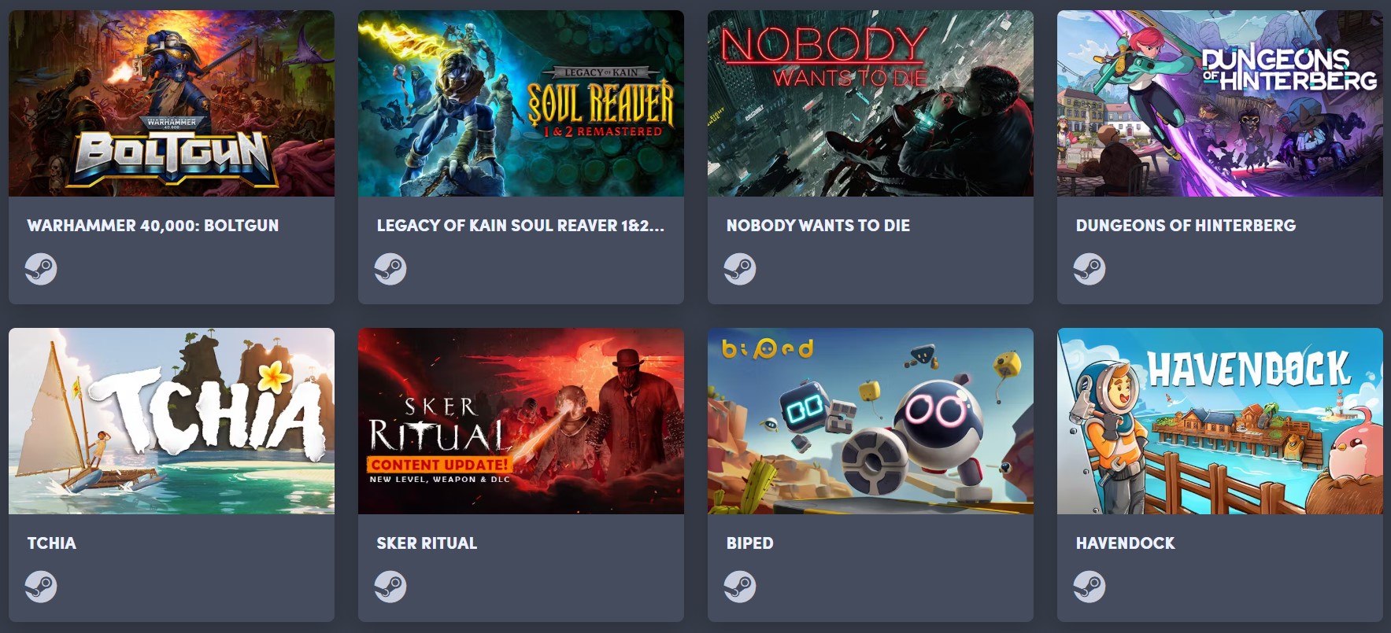This screenshot has height=633, width=1391.
Task: Click the Steam icon under Dungeons of Hinterberg
Action: click(1089, 269)
